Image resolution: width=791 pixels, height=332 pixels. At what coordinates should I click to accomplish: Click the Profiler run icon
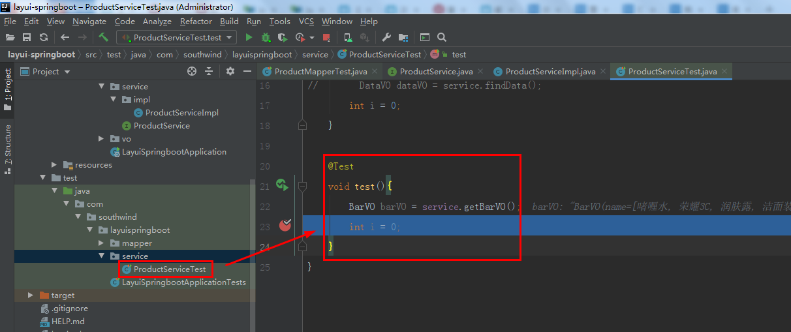point(300,37)
